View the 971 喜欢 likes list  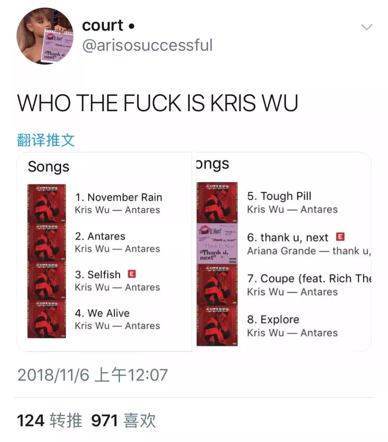[x=124, y=420]
